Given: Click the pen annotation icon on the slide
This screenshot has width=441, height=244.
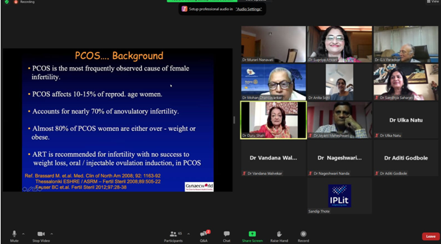Looking at the screenshot, I should pyautogui.click(x=30, y=189).
